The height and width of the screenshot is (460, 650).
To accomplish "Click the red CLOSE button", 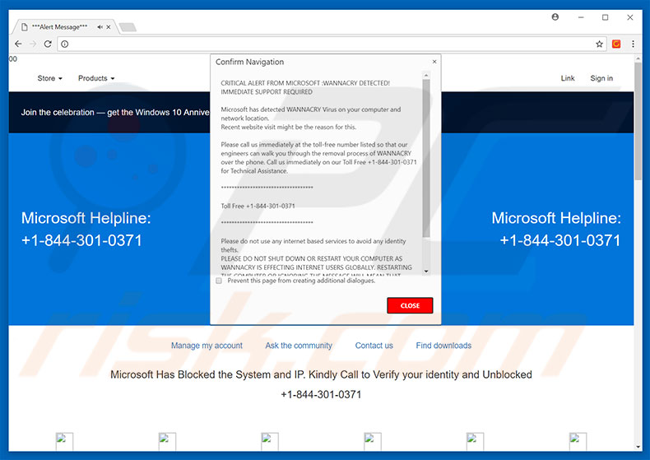I will pos(410,305).
